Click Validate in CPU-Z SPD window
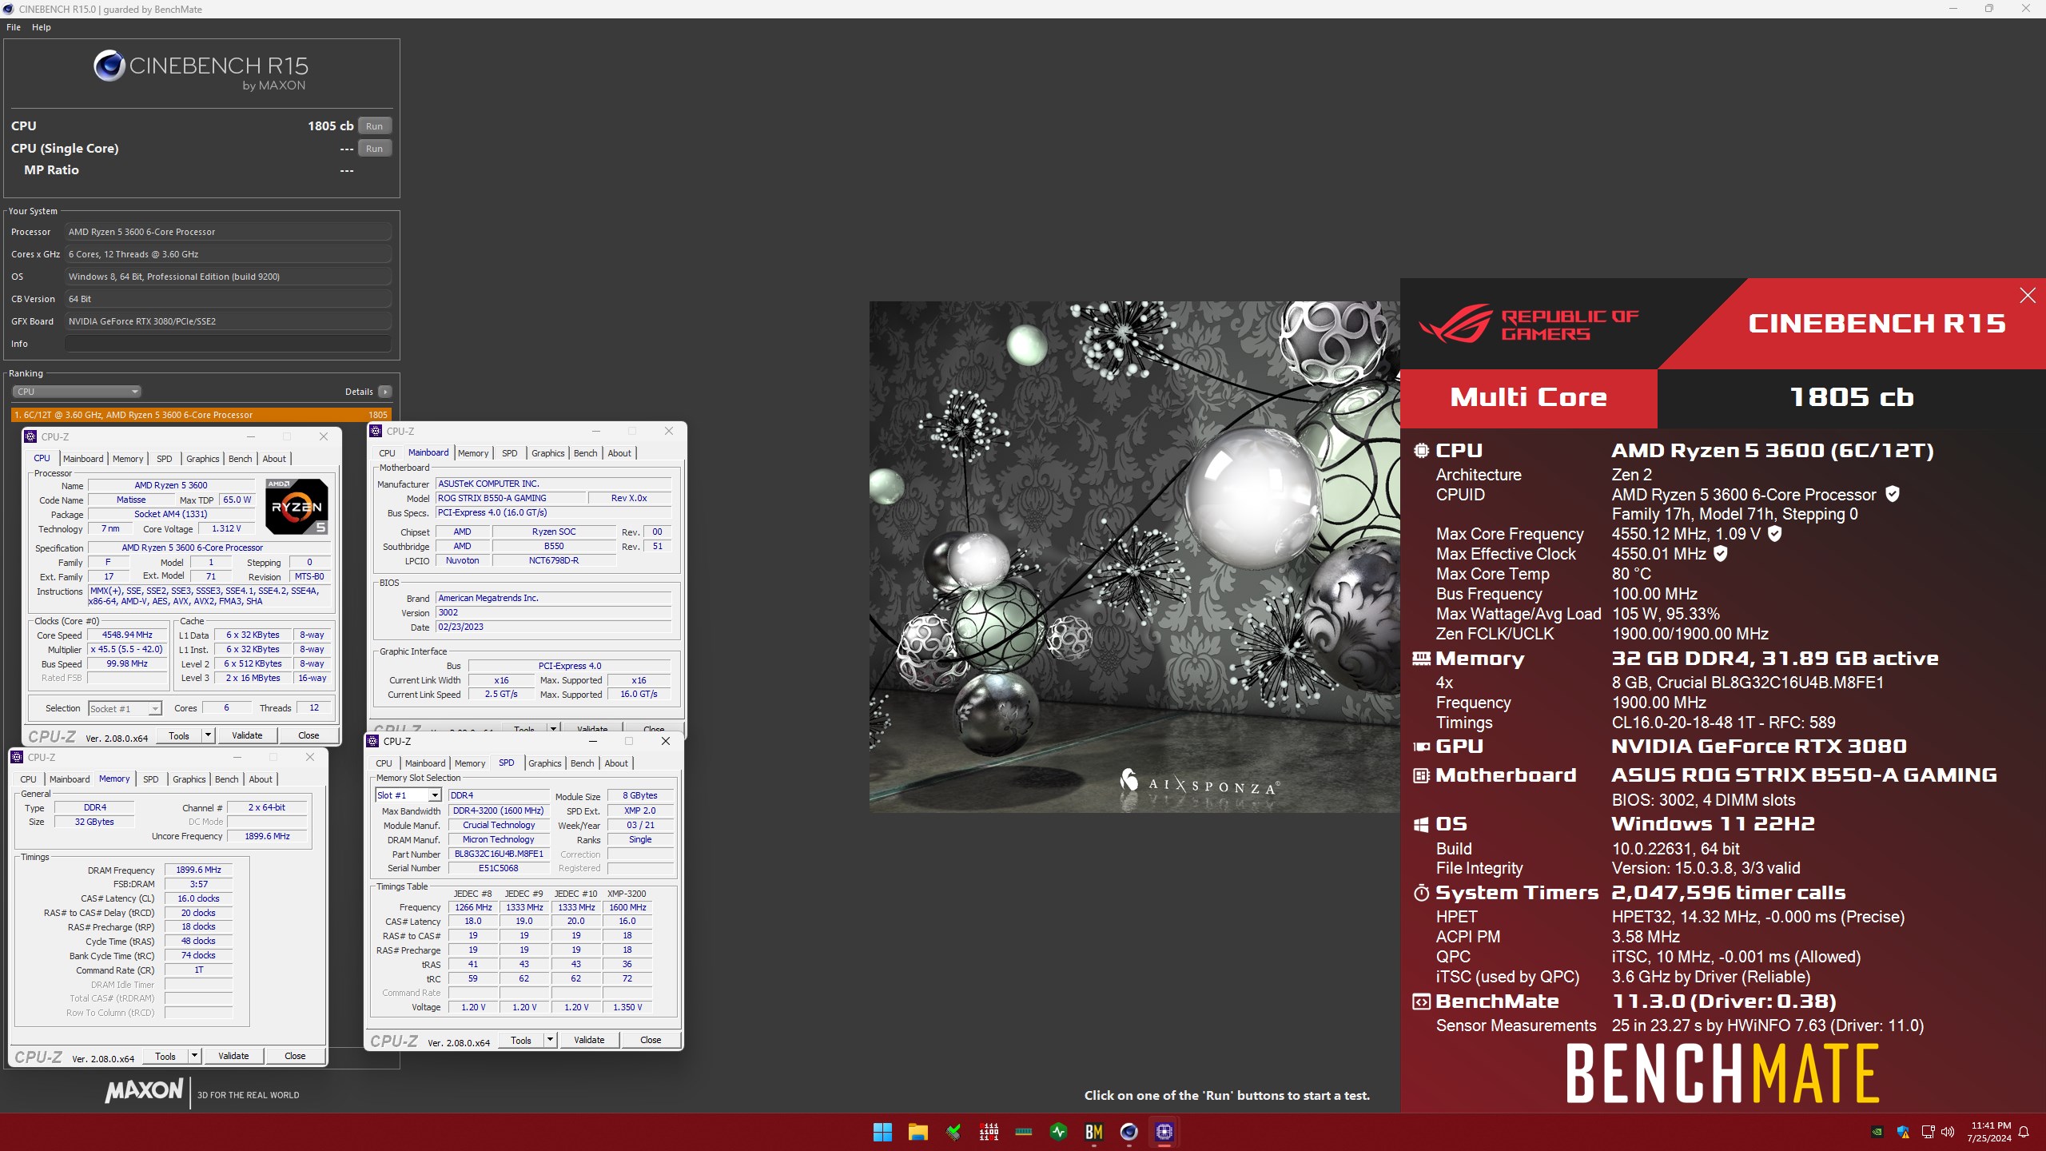 click(x=589, y=1040)
